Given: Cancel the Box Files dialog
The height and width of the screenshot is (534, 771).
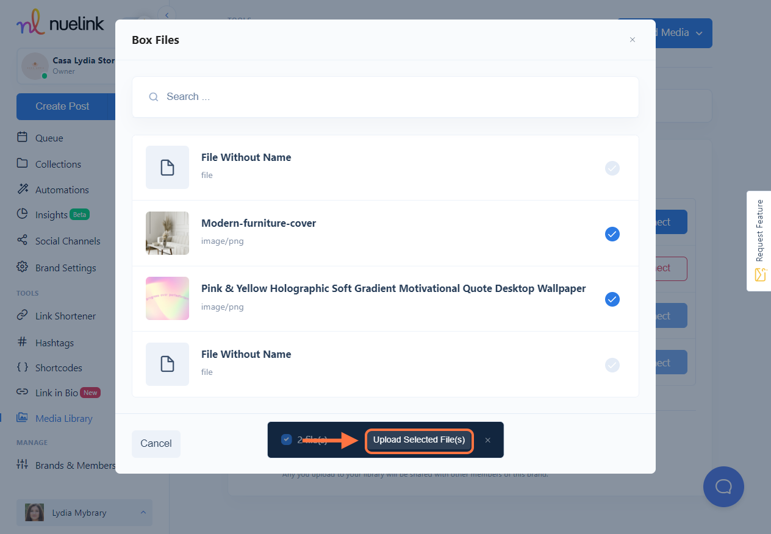Looking at the screenshot, I should point(156,444).
